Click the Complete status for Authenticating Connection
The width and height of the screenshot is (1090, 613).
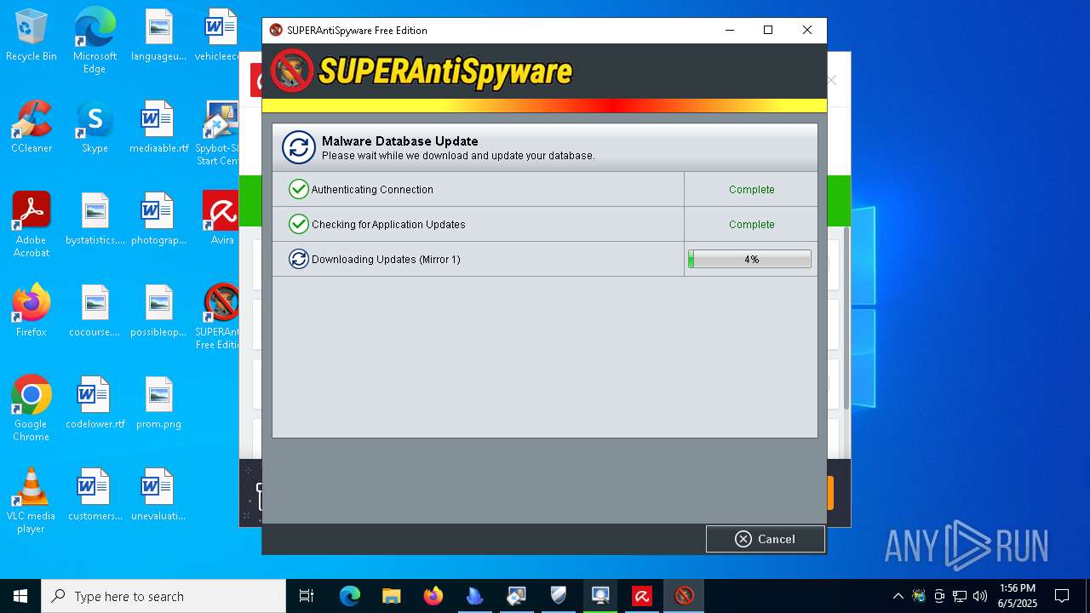(x=751, y=189)
